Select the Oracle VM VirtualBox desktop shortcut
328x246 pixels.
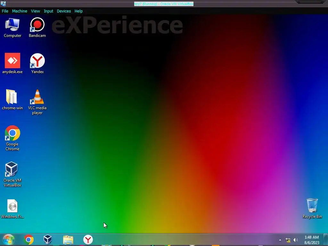click(x=12, y=175)
